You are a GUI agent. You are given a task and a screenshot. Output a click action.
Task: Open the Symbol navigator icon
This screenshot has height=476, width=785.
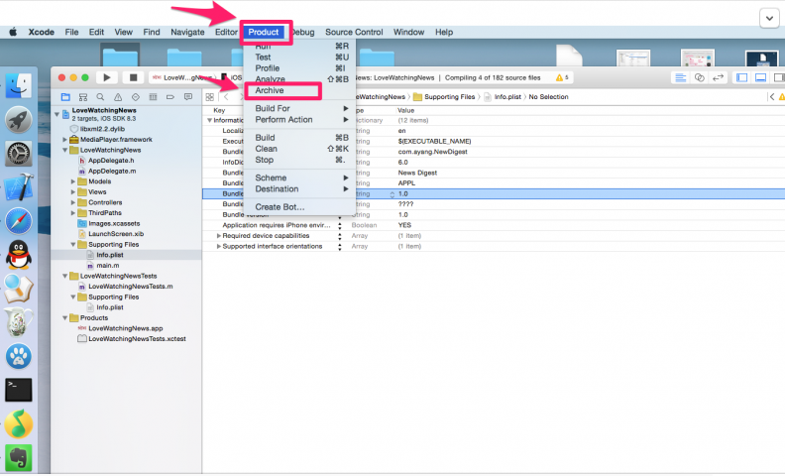(x=83, y=97)
